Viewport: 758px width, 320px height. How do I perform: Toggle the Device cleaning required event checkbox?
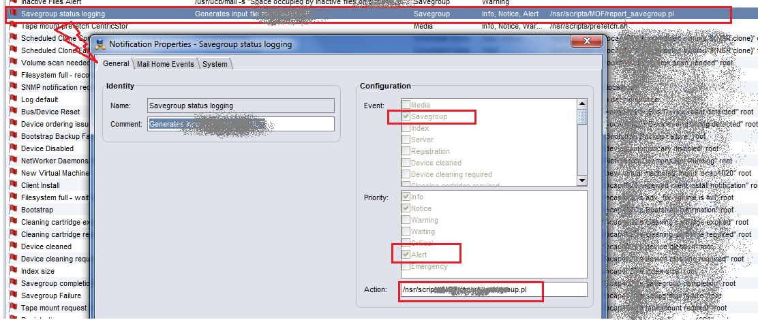(x=406, y=174)
